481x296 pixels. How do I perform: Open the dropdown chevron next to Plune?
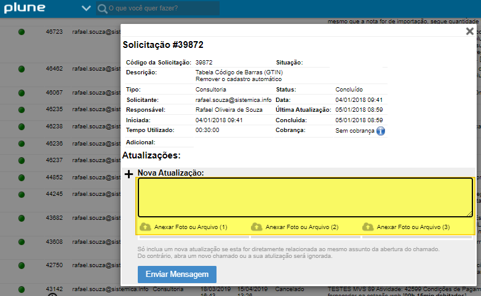click(86, 8)
